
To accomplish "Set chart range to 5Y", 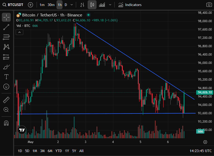I will coord(74,151).
